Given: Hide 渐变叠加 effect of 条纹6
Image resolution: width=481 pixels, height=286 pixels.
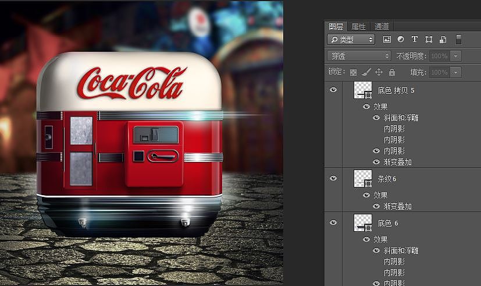Looking at the screenshot, I should click(376, 206).
